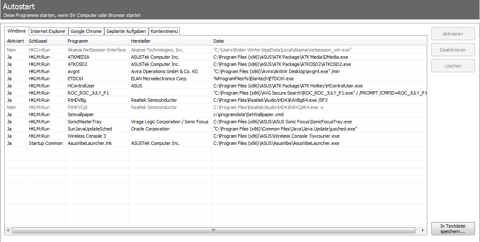This screenshot has width=480, height=242.
Task: Select the ETDCtrl entry
Action: [215, 79]
